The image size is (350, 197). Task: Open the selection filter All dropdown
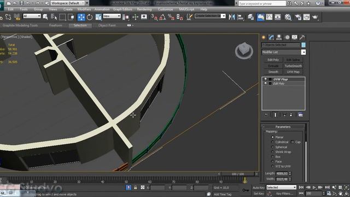click(32, 16)
